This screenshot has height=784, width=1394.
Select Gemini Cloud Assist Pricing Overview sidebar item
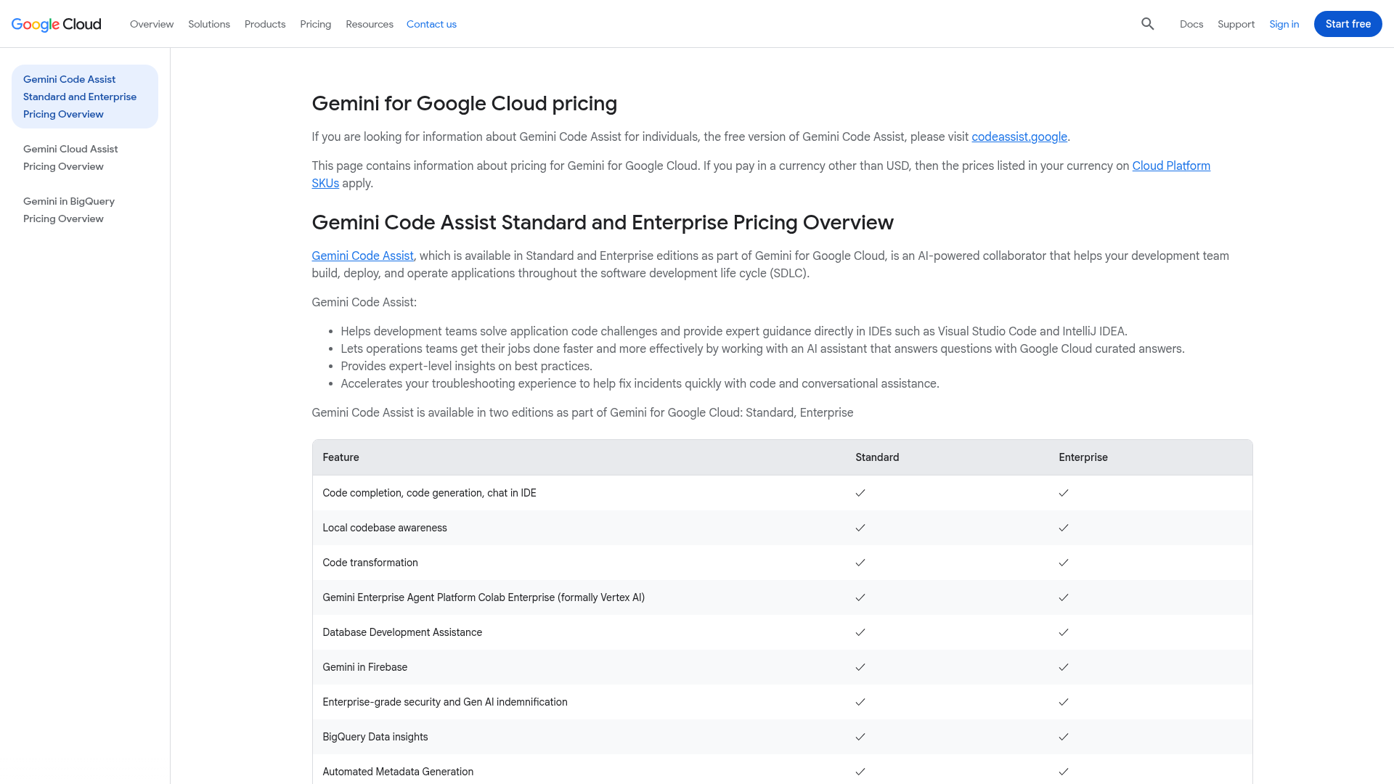click(85, 158)
